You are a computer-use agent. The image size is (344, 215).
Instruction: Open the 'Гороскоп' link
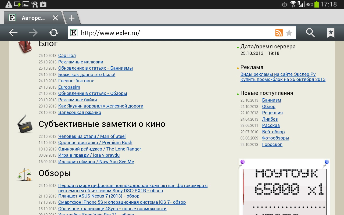272,145
